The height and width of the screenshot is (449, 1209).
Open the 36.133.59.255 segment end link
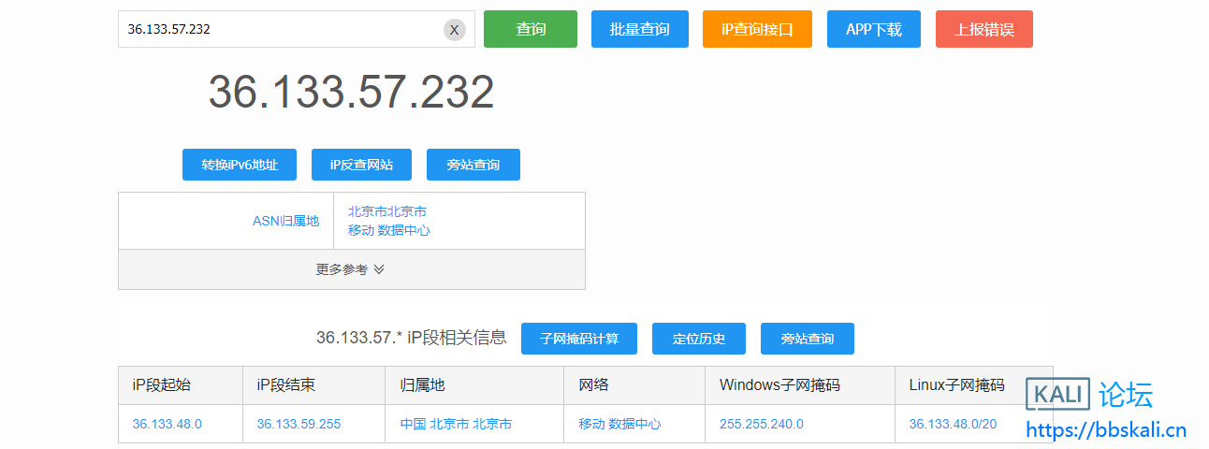(x=299, y=424)
